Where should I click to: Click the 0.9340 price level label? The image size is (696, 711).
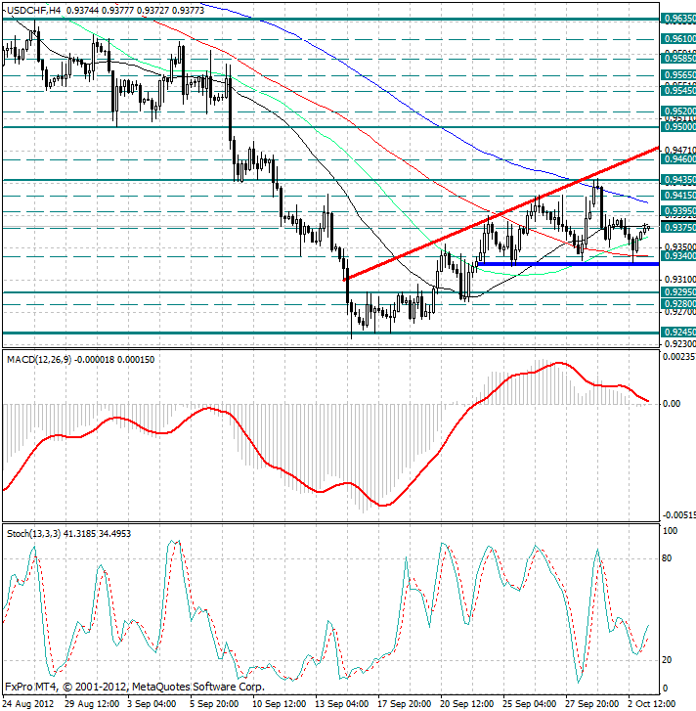tap(678, 256)
